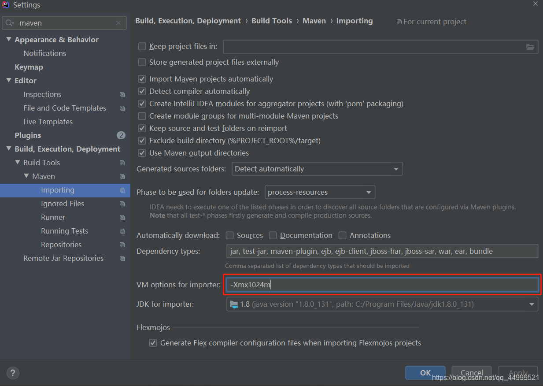Click the VM options for importer field
This screenshot has width=543, height=386.
pos(382,285)
